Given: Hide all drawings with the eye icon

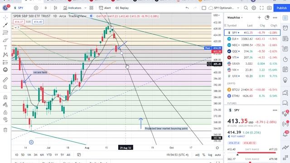Looking at the screenshot, I should click(5, 120).
